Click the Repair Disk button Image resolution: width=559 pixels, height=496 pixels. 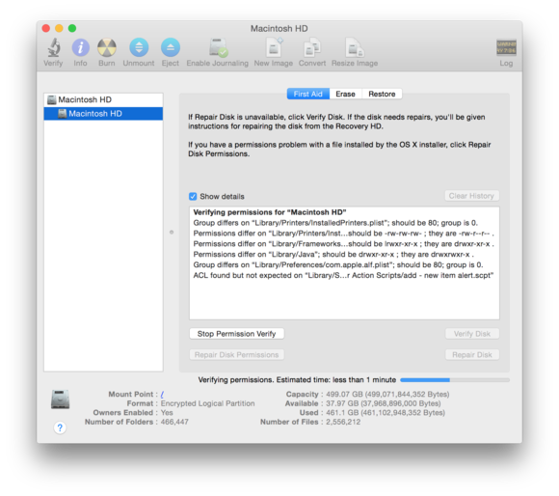point(472,355)
